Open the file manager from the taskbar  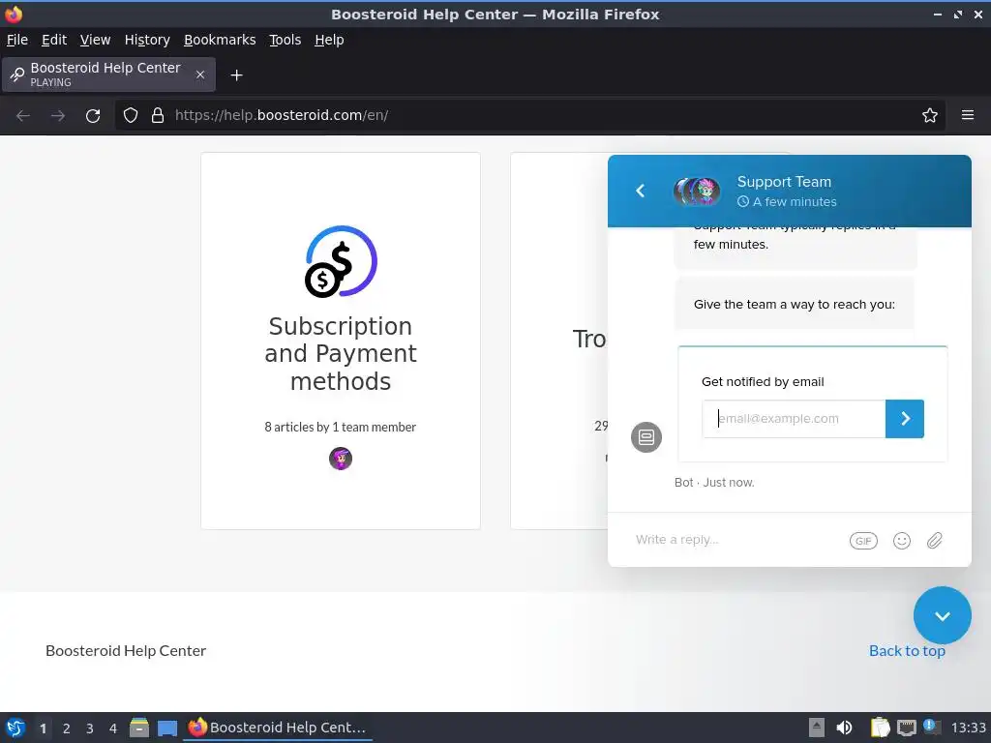click(139, 728)
